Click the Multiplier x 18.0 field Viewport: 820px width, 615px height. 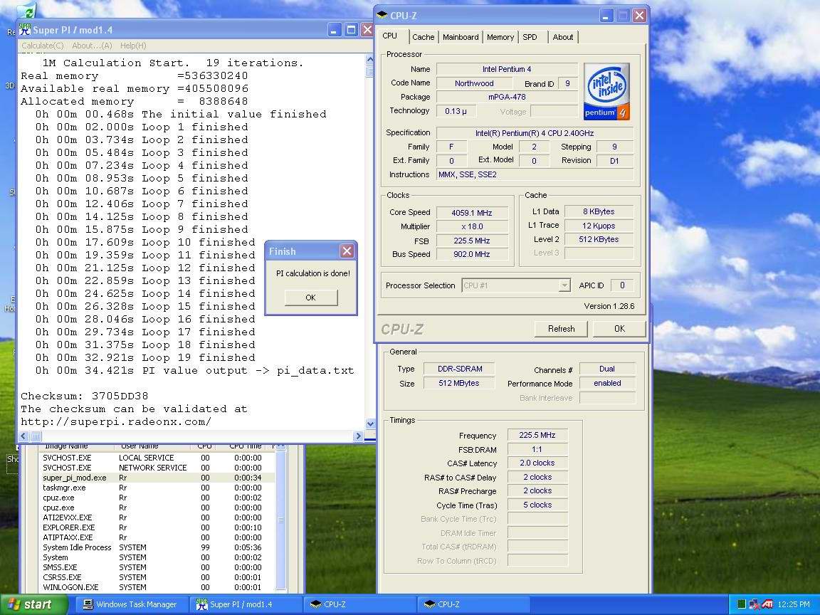[472, 226]
